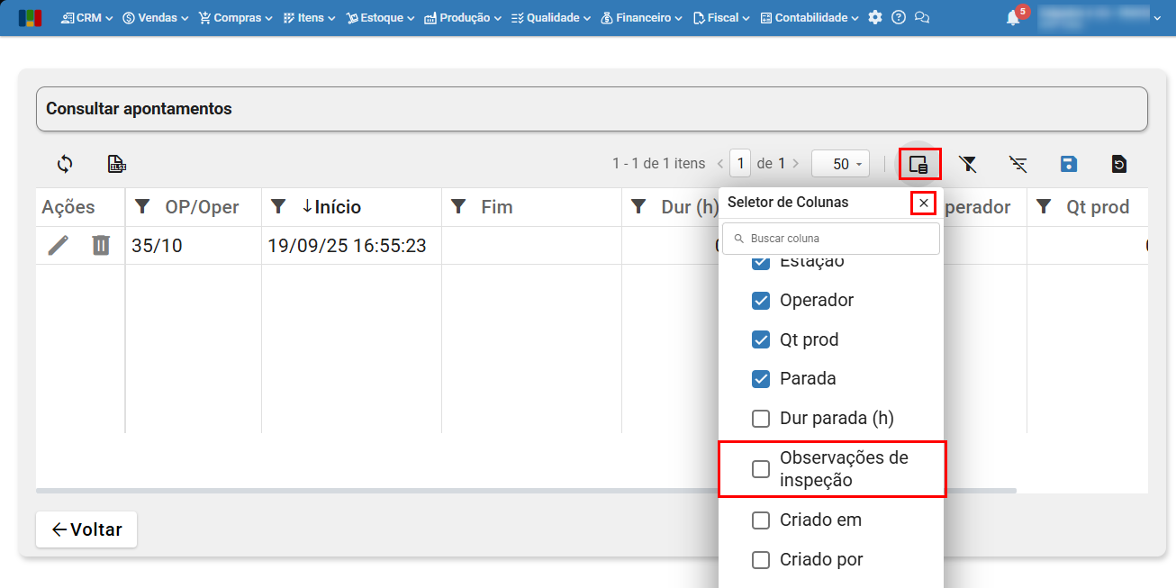Export the table with the XLSX icon
1176x588 pixels.
tap(117, 164)
